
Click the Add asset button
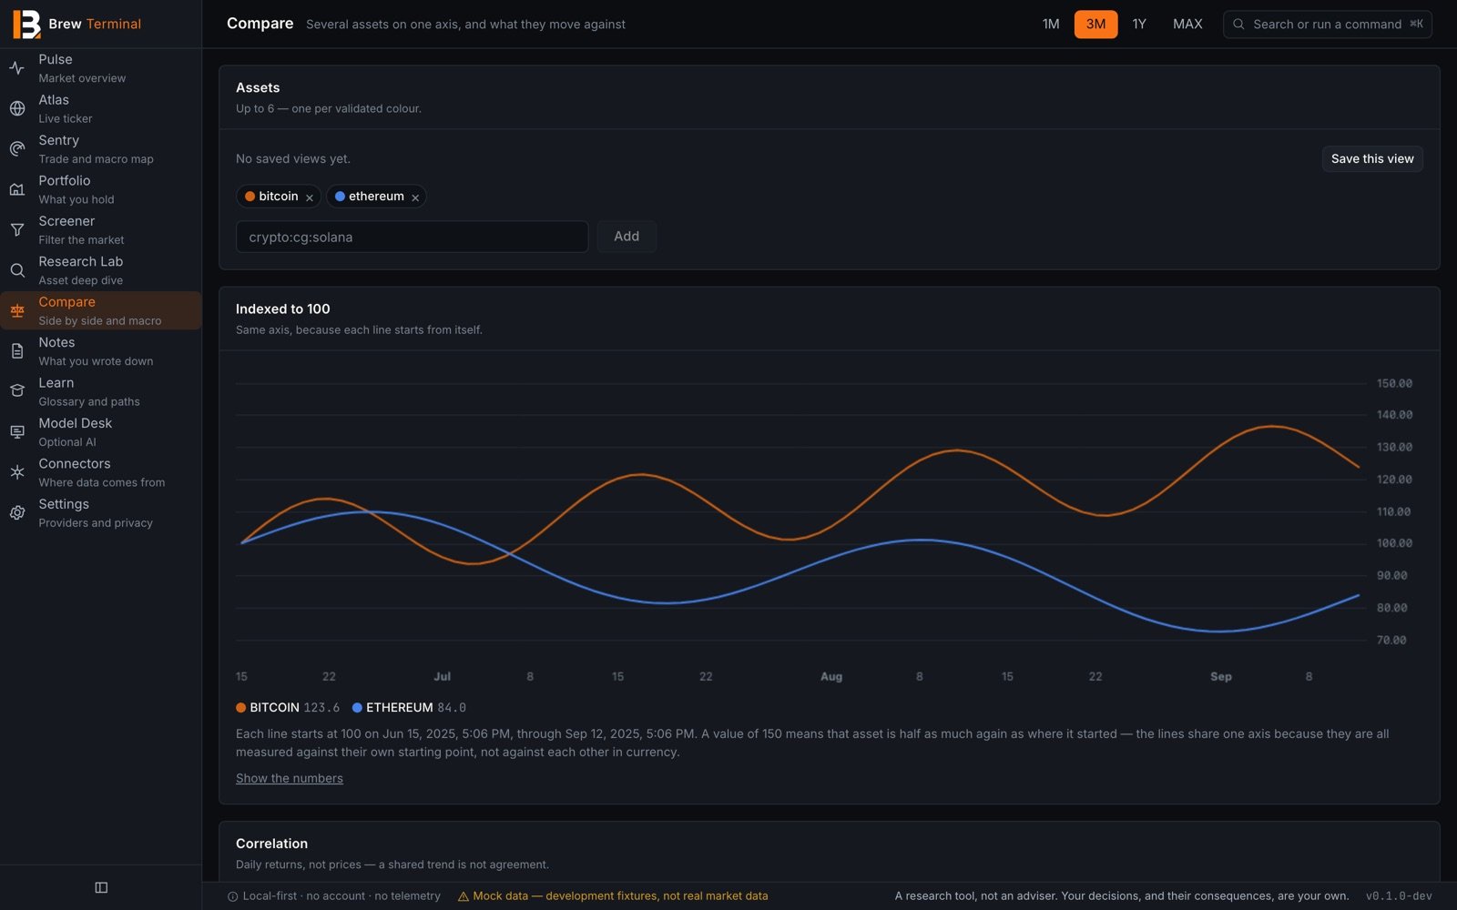click(x=627, y=237)
